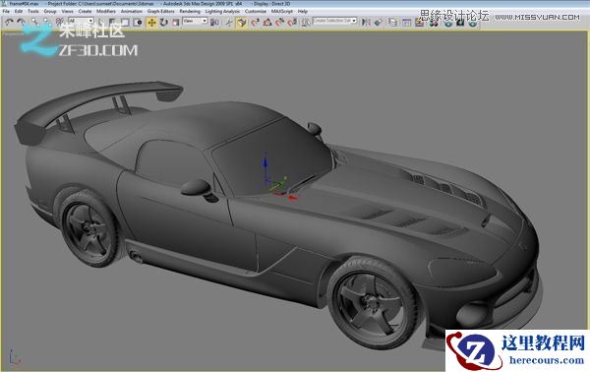Open the Views menu

tap(67, 11)
